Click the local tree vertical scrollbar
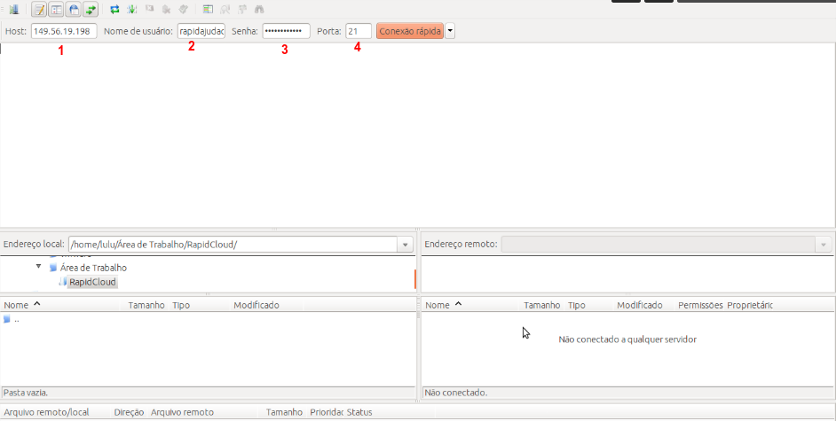Image resolution: width=836 pixels, height=421 pixels. coord(414,278)
